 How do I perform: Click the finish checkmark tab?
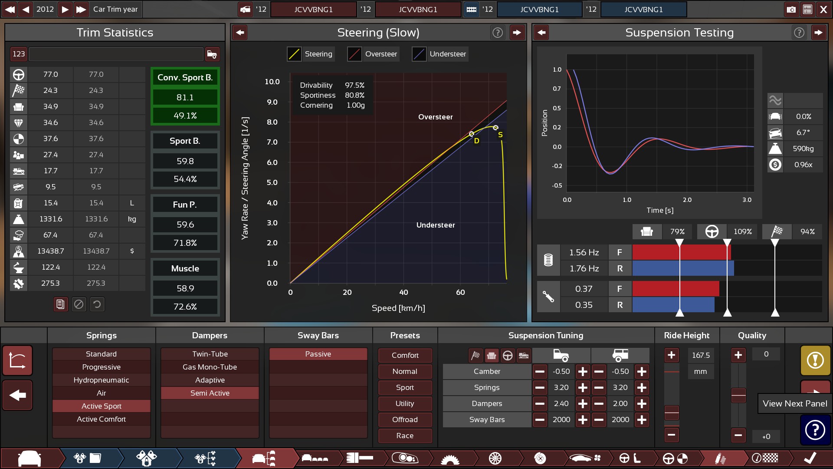pos(810,458)
